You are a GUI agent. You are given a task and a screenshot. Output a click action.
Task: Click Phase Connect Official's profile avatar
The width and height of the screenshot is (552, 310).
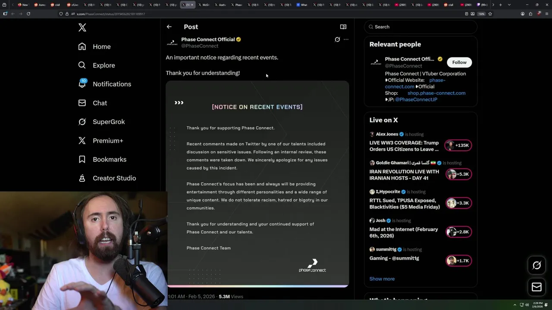[x=172, y=43]
